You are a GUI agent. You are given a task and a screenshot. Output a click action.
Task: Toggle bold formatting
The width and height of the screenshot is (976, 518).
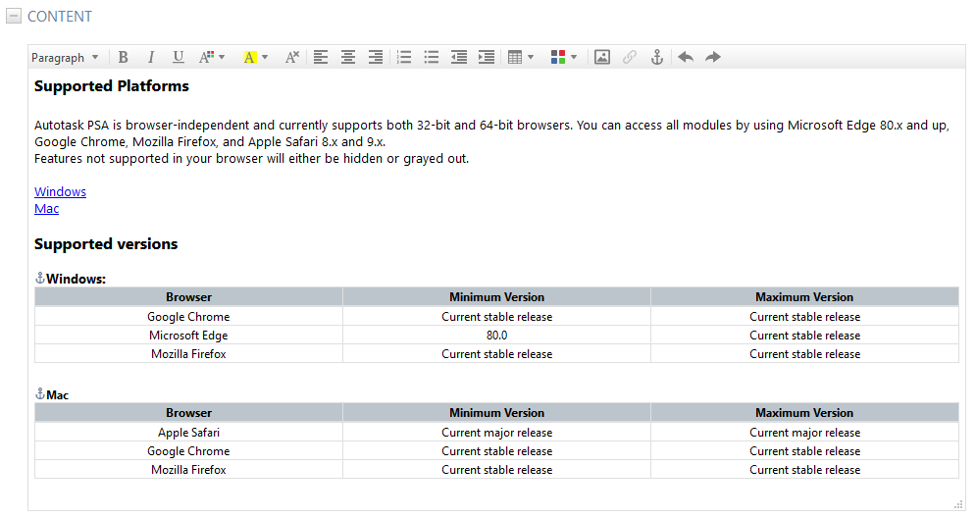coord(124,57)
